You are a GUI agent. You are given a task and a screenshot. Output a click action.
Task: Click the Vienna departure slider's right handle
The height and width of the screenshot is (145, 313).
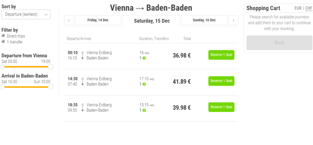(x=51, y=67)
